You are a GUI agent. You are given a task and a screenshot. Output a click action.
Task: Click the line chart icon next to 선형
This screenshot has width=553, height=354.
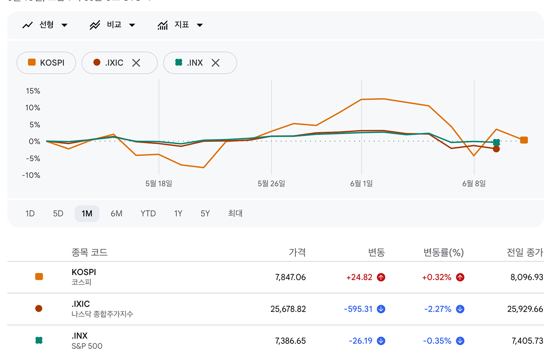(28, 25)
